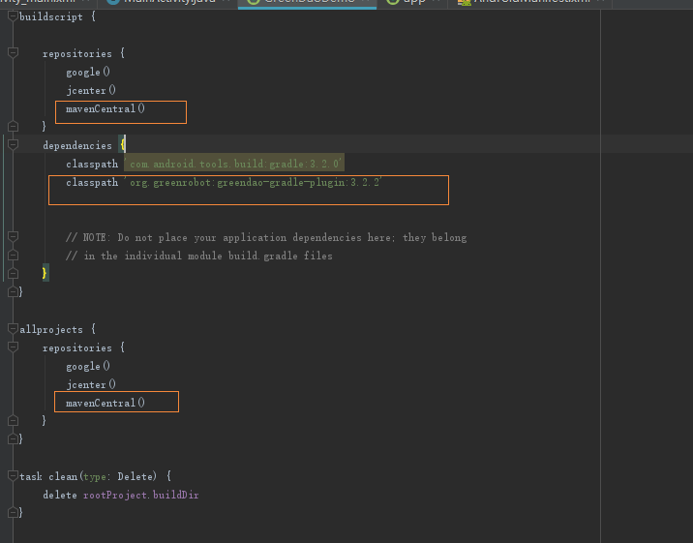Click fold end marker at buildscript closing brace

point(13,291)
